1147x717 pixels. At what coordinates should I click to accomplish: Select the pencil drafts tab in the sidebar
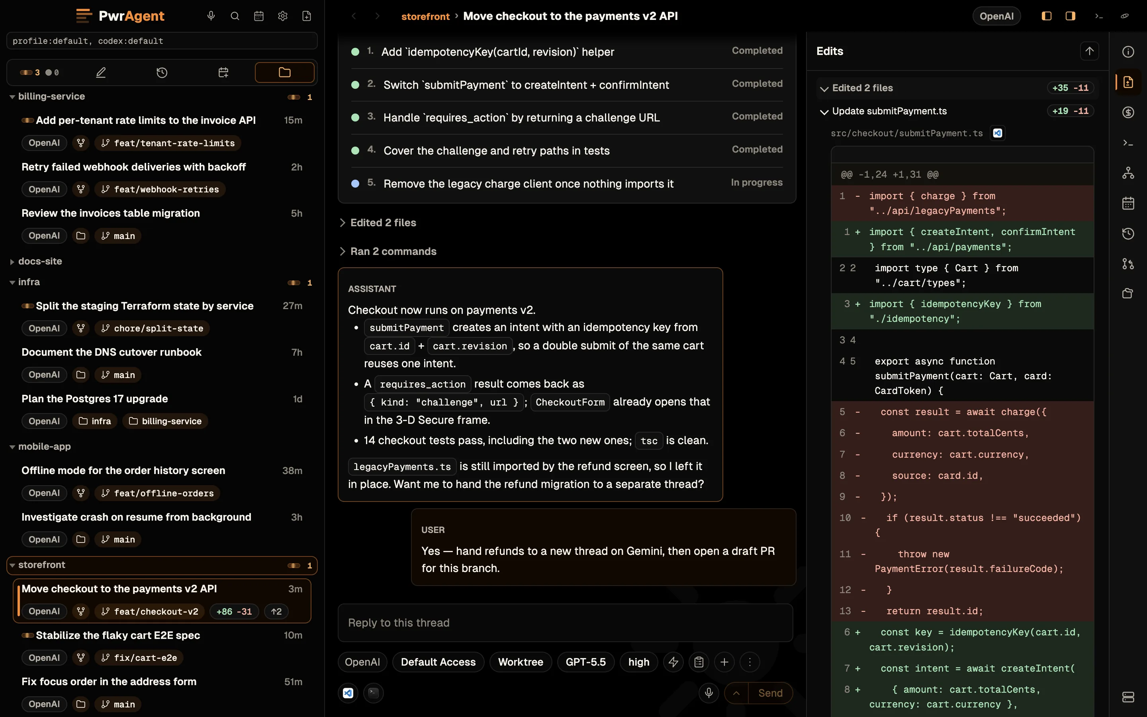click(101, 72)
